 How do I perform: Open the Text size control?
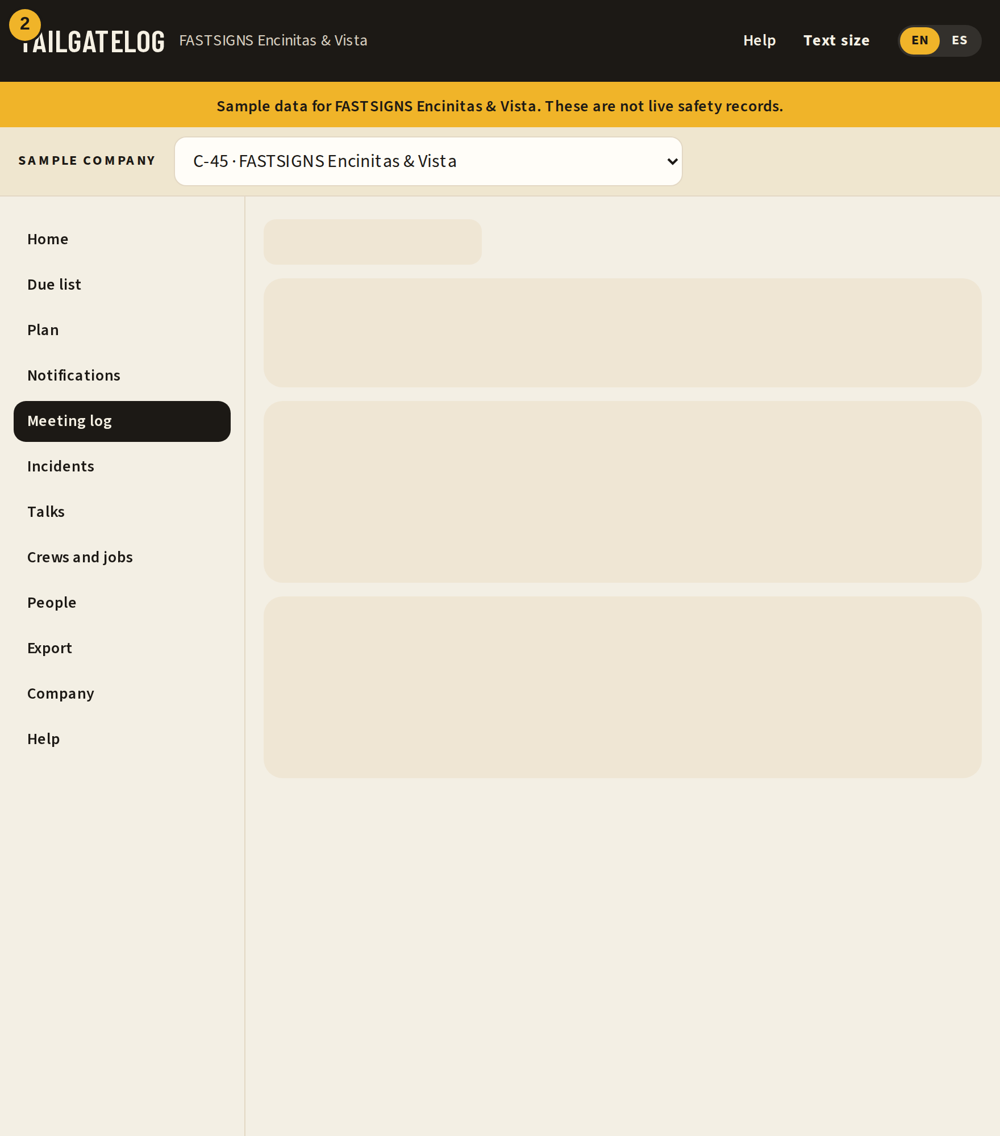(x=836, y=40)
